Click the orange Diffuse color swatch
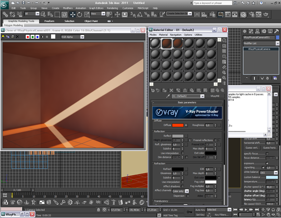This screenshot has width=281, height=218. [178, 125]
